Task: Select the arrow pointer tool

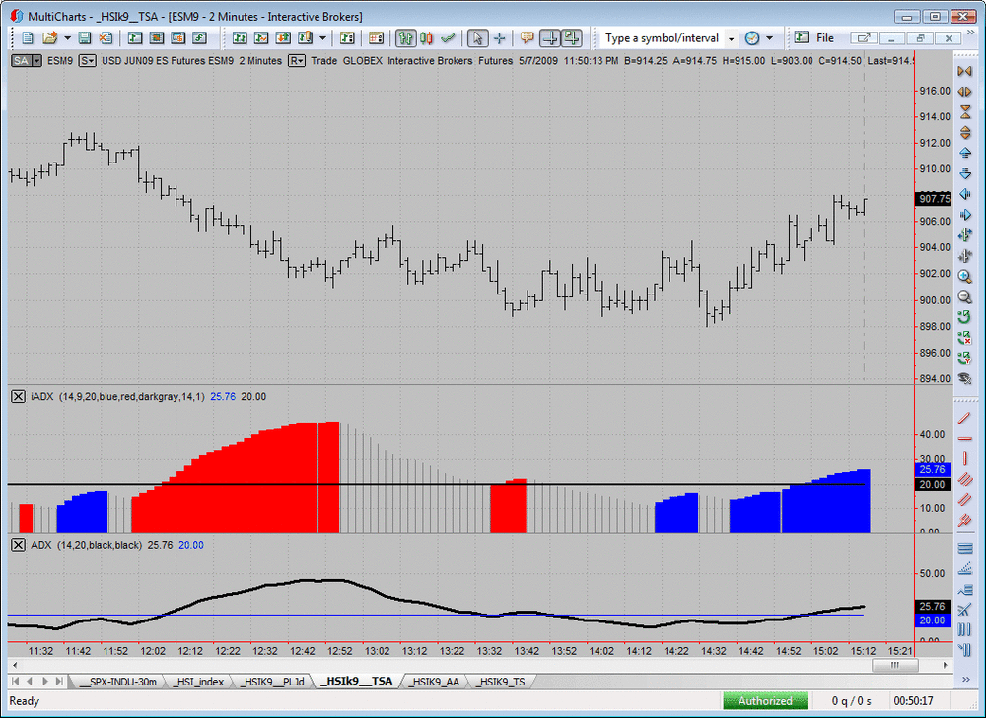Action: tap(477, 38)
